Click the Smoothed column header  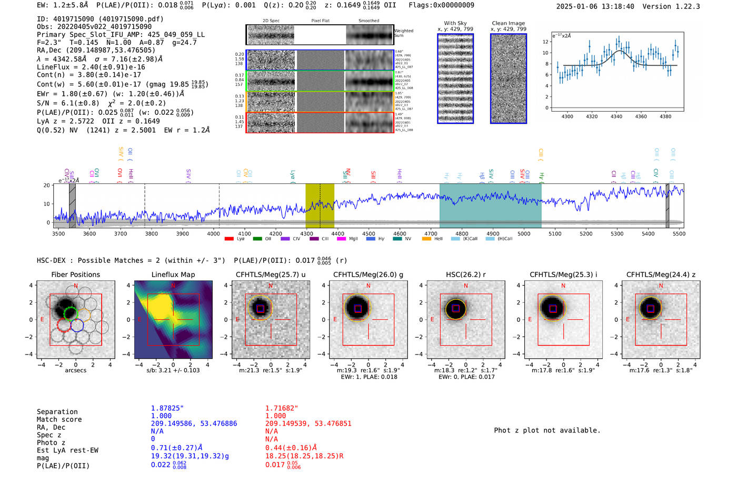368,21
